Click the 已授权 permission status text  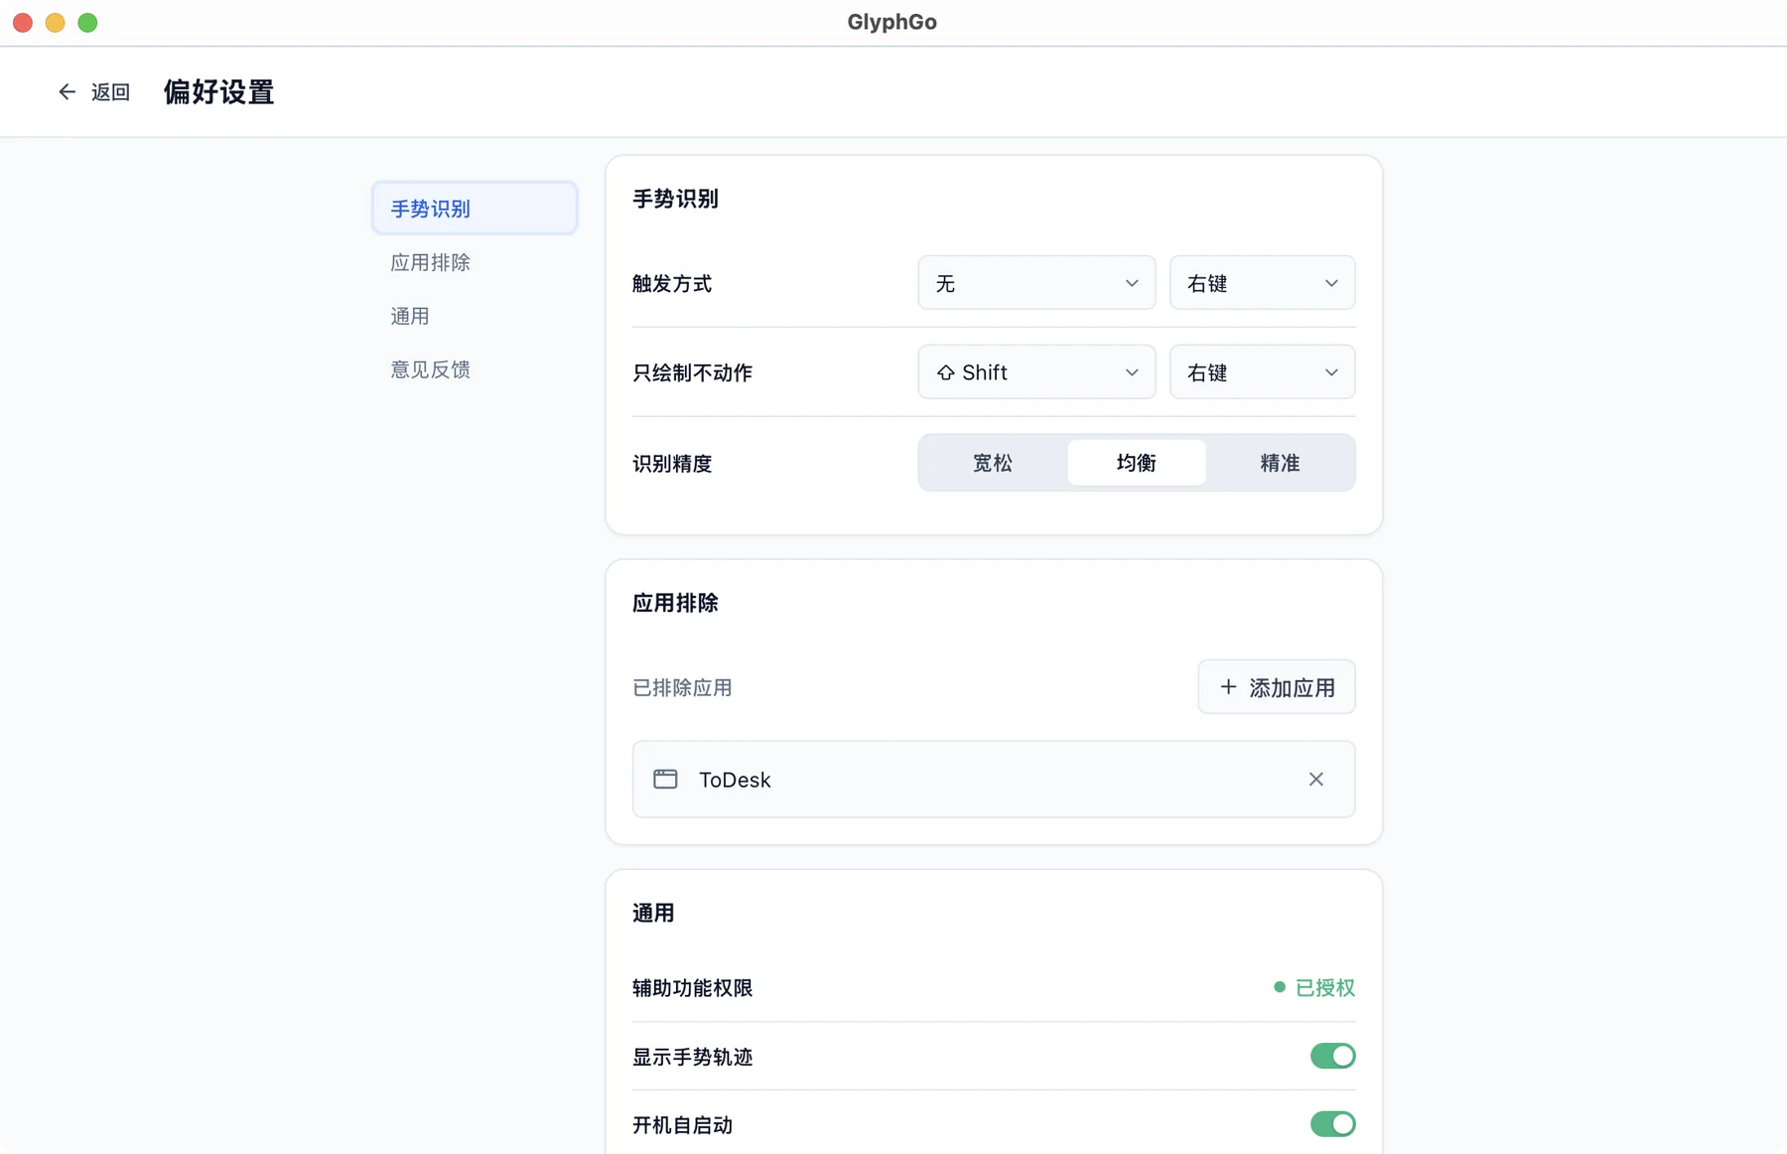[x=1325, y=987]
